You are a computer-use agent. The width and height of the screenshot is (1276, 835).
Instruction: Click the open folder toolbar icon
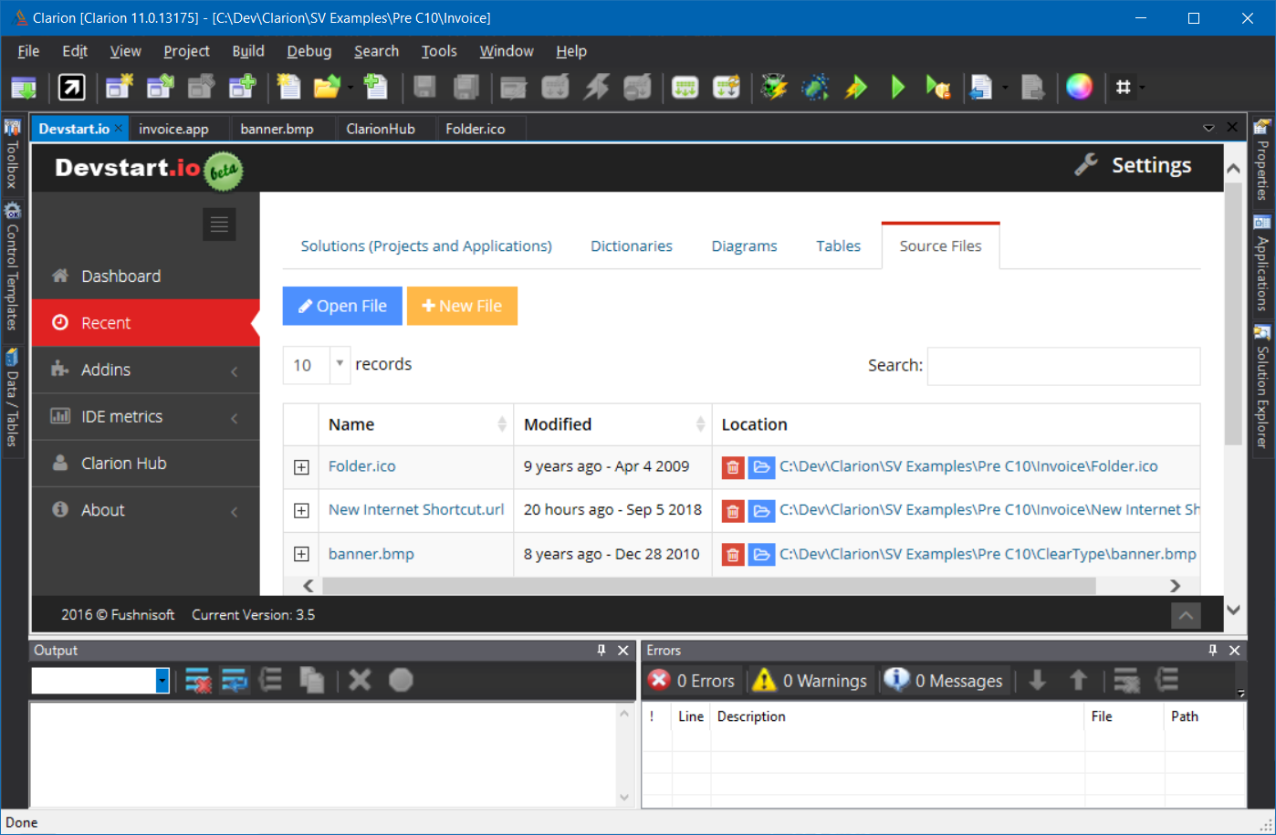tap(326, 88)
